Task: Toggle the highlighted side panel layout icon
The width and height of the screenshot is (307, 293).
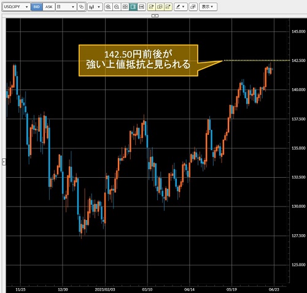Action: tap(133, 7)
